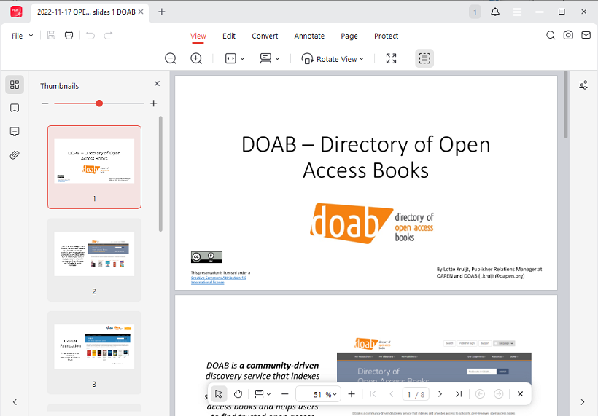The height and width of the screenshot is (416, 598).
Task: Toggle the continuous scrolling view button
Action: click(424, 59)
